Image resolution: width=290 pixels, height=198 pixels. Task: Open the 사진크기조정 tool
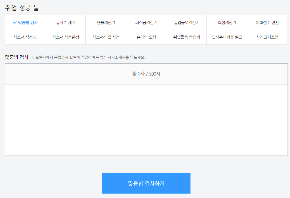point(267,37)
